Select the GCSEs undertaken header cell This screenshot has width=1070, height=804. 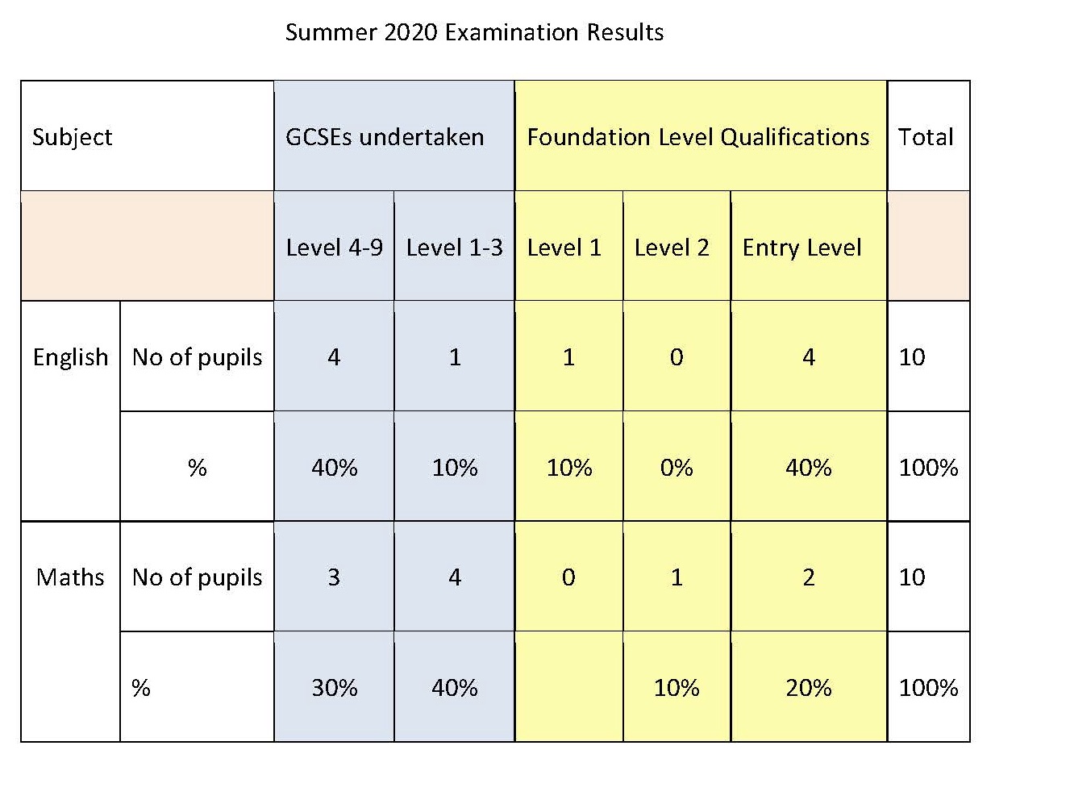(394, 136)
